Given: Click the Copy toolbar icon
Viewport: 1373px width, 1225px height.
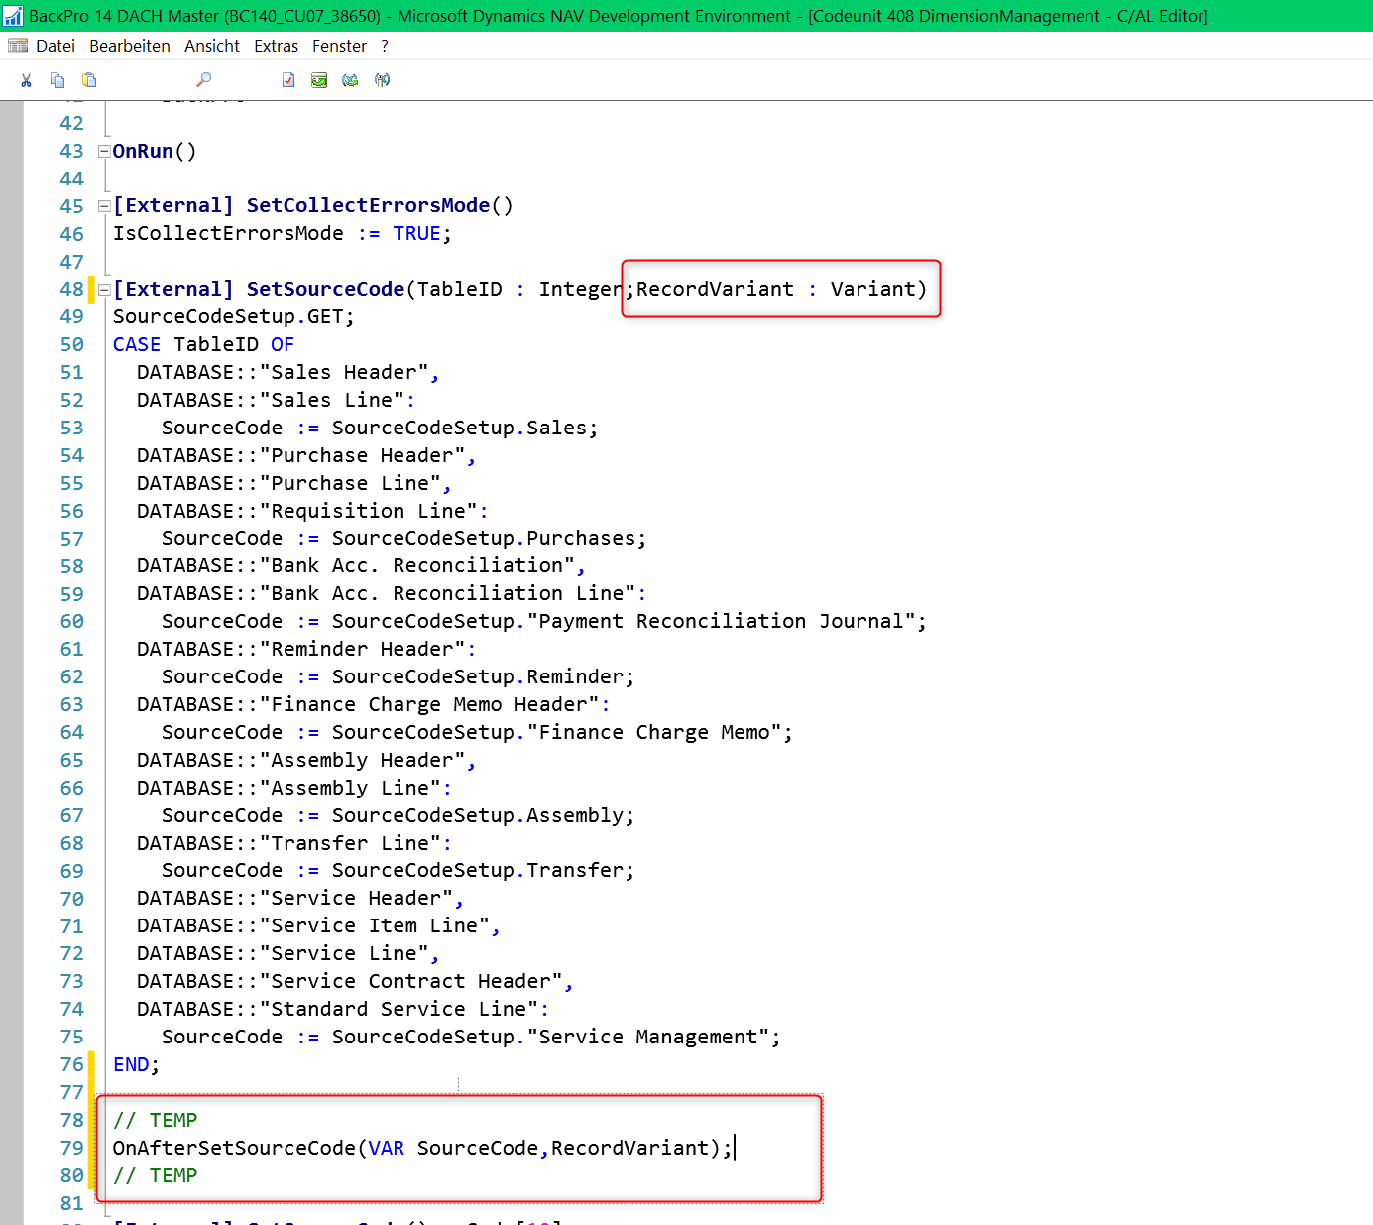Looking at the screenshot, I should pyautogui.click(x=57, y=80).
